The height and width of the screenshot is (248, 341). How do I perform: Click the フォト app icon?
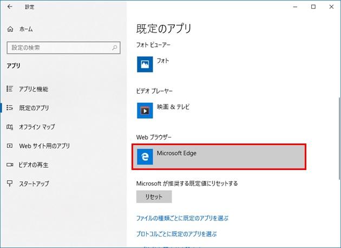(145, 64)
